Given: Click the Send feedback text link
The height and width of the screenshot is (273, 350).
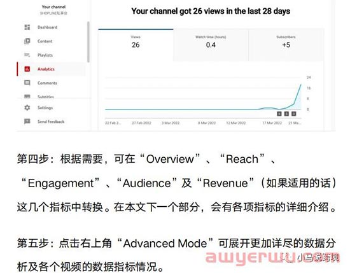Looking at the screenshot, I should point(51,122).
